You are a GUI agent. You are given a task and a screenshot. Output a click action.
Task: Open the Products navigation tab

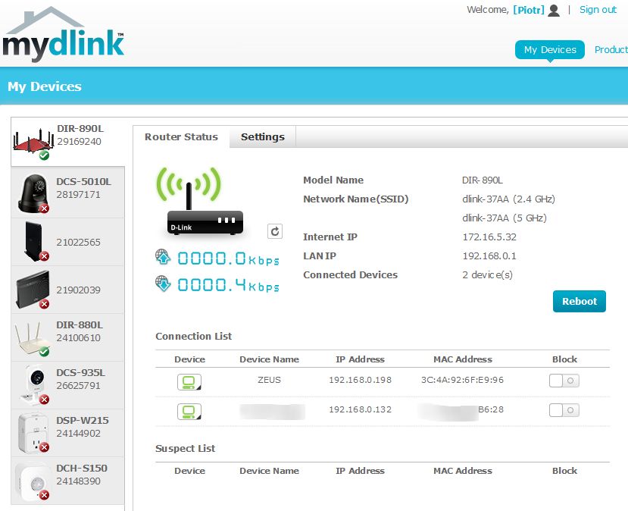tap(611, 50)
